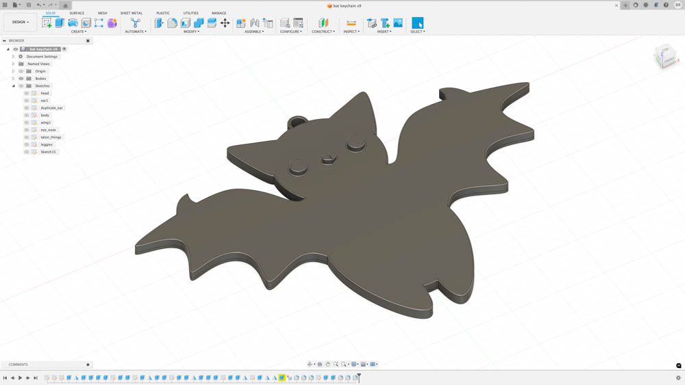The width and height of the screenshot is (685, 385).
Task: Open the Design workspace dropdown
Action: pyautogui.click(x=20, y=22)
